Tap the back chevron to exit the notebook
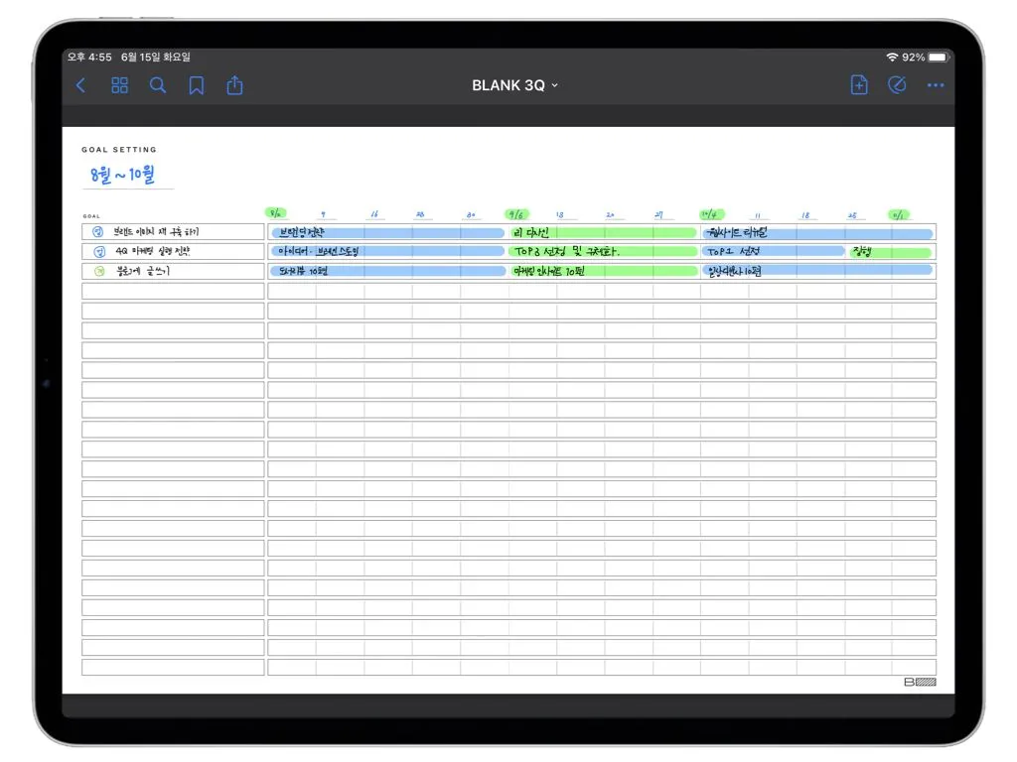This screenshot has height=762, width=1017. click(81, 85)
